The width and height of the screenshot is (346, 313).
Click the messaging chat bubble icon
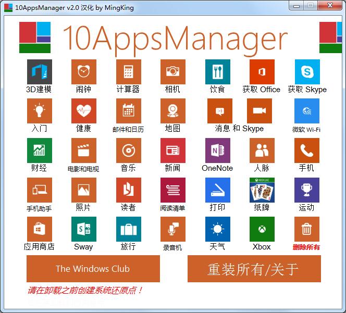click(220, 111)
